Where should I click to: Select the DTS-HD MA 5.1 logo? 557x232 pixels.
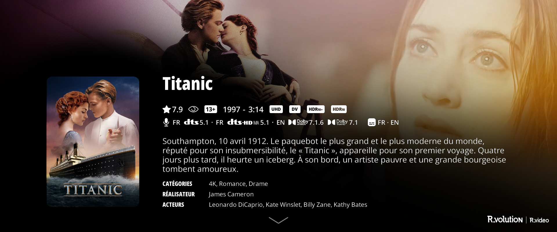click(248, 122)
